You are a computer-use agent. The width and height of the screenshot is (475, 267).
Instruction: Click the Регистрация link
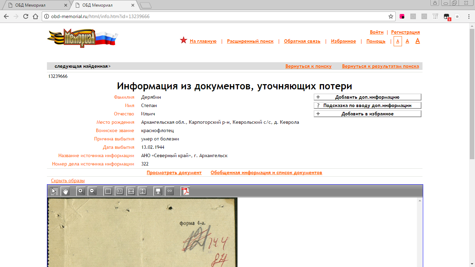point(405,32)
